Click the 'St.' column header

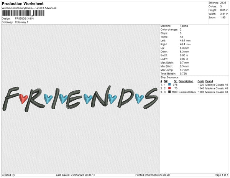[x=176, y=81]
